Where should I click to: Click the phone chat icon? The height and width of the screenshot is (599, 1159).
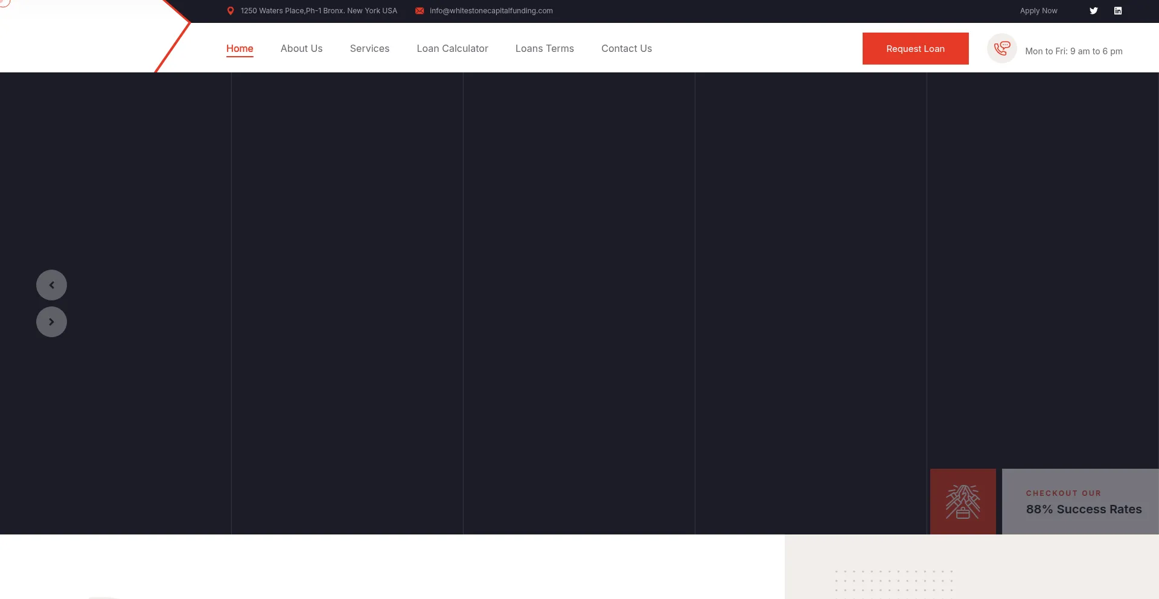pyautogui.click(x=1001, y=48)
